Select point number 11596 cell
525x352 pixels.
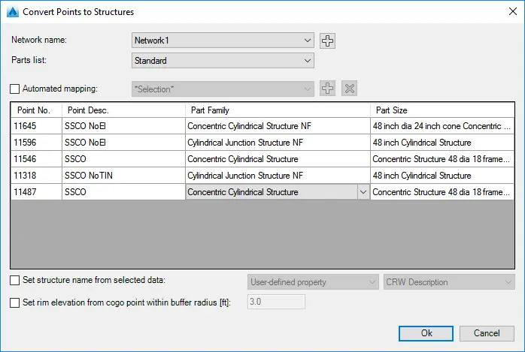point(36,143)
